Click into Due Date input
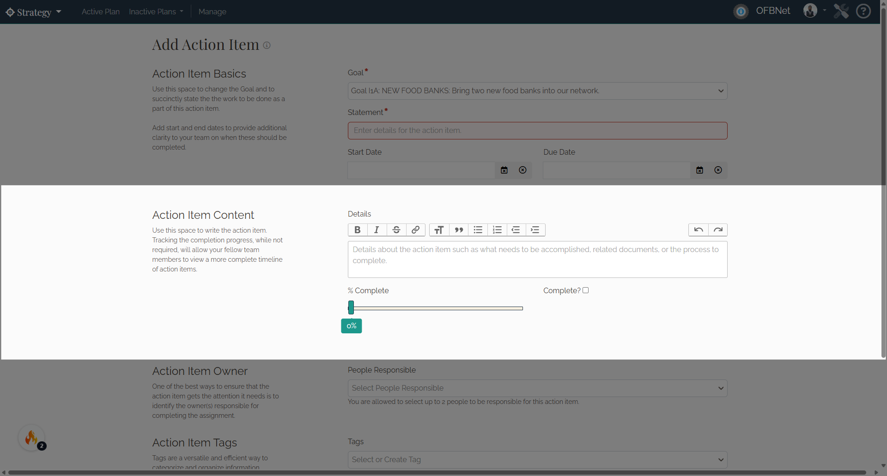887x476 pixels. [617, 170]
